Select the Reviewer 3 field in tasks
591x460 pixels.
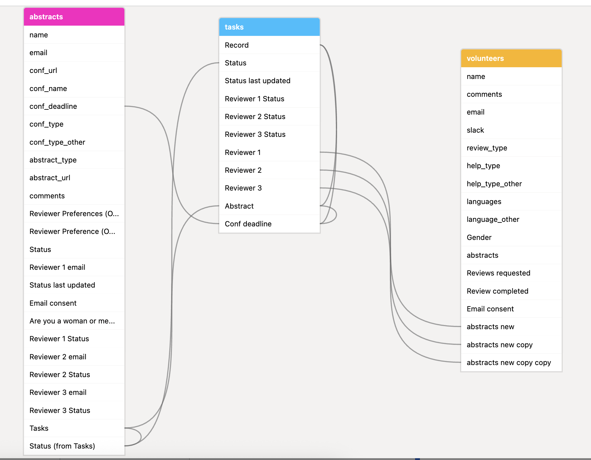pos(269,188)
